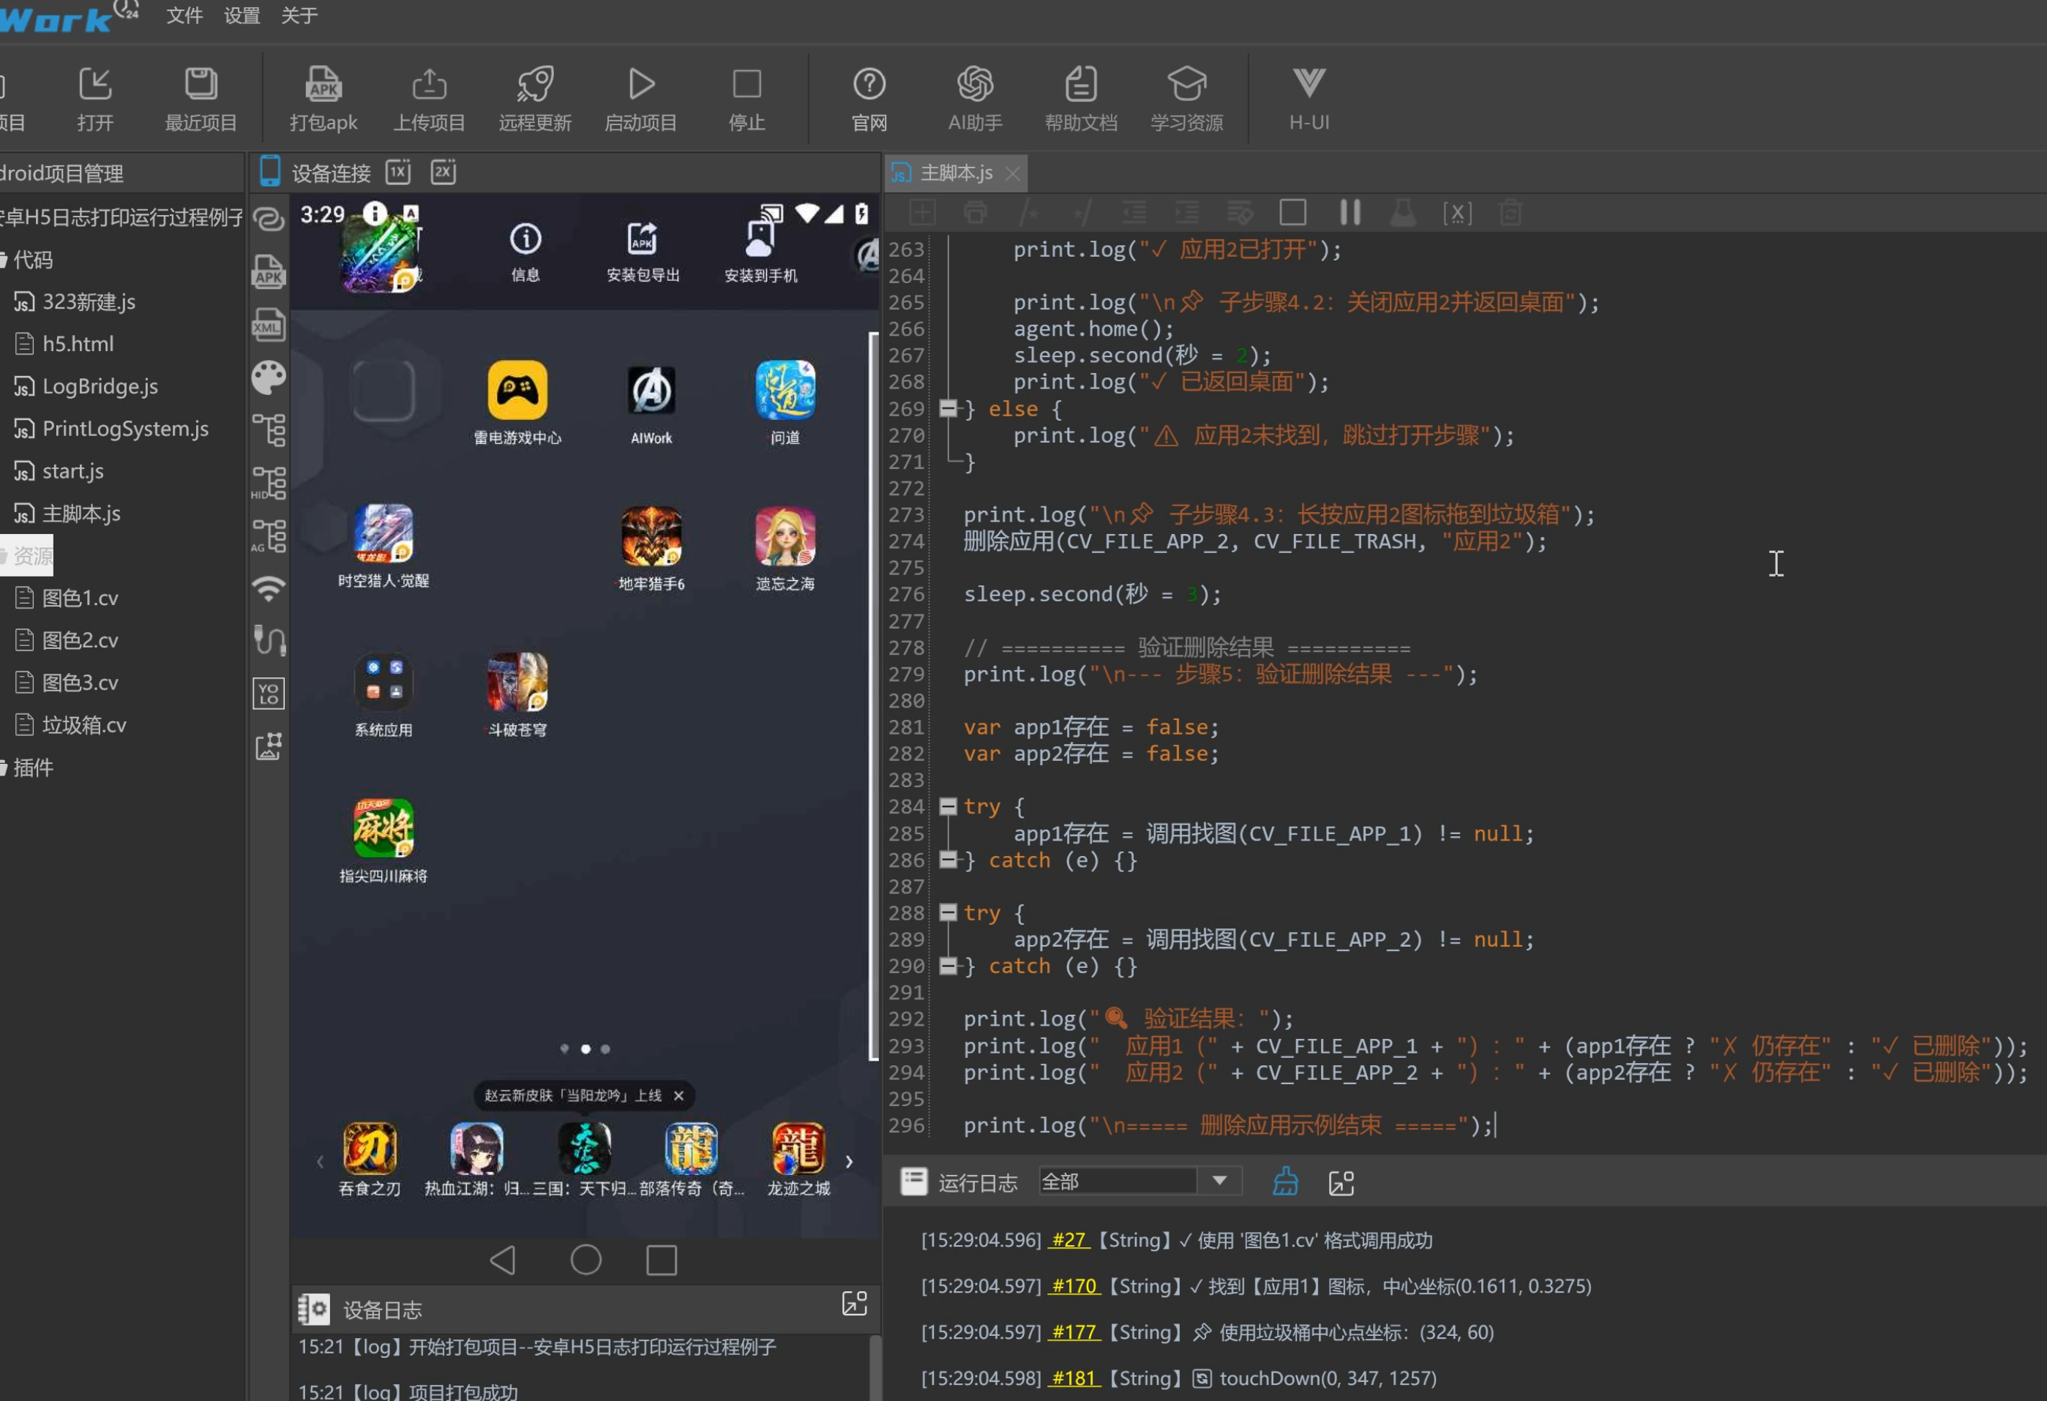
Task: Open 垃圾箱.cv resource file
Action: click(x=83, y=725)
